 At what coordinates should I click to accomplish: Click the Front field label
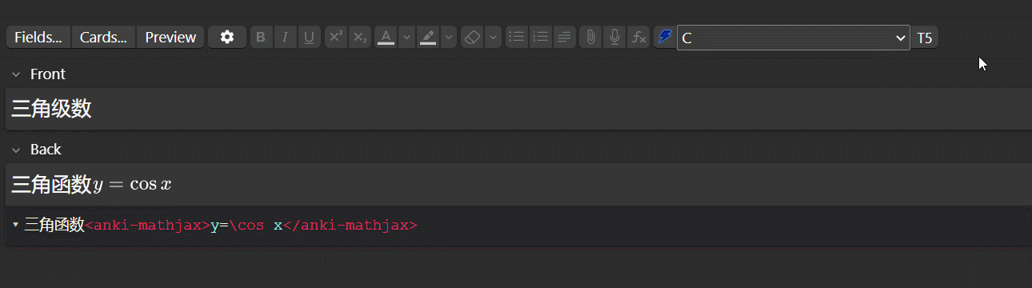48,74
